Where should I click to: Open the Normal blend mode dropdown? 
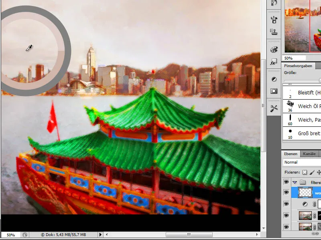[302, 162]
